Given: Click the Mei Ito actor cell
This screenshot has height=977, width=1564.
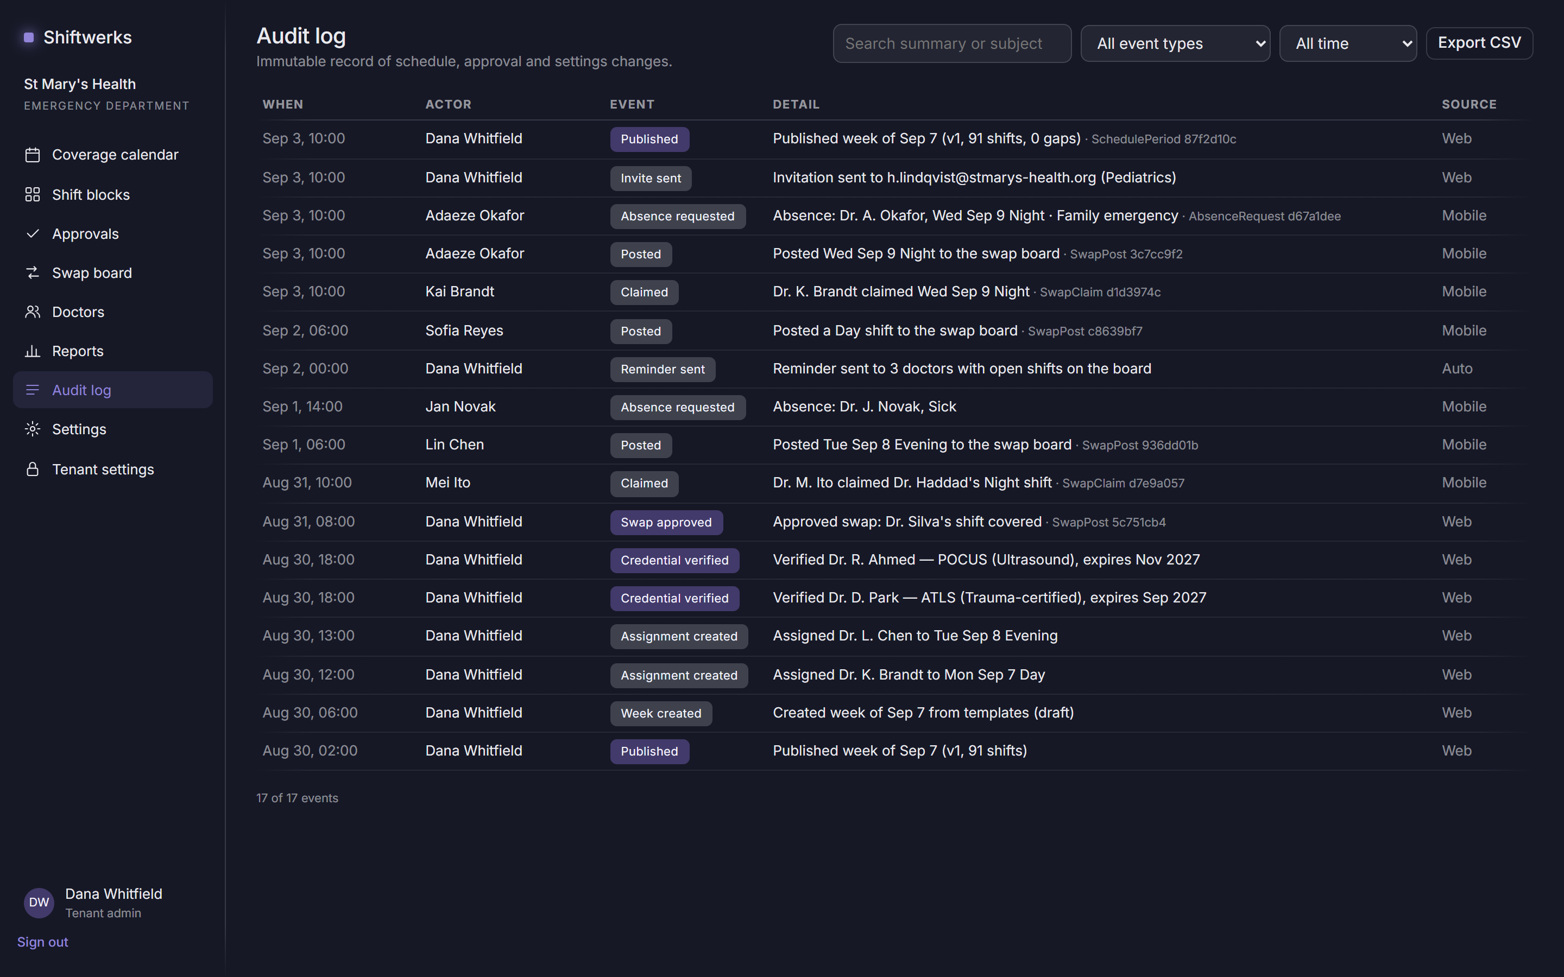Looking at the screenshot, I should (x=447, y=483).
